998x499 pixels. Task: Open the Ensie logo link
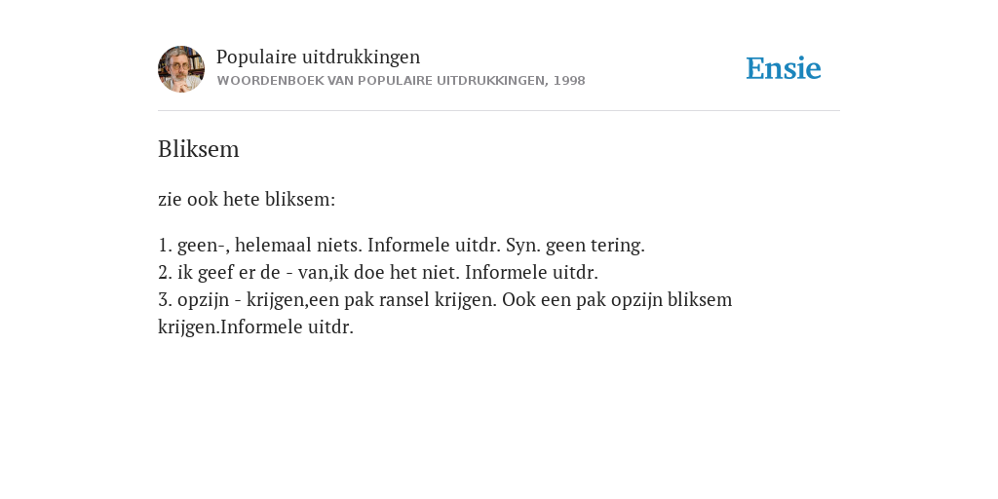(x=784, y=68)
